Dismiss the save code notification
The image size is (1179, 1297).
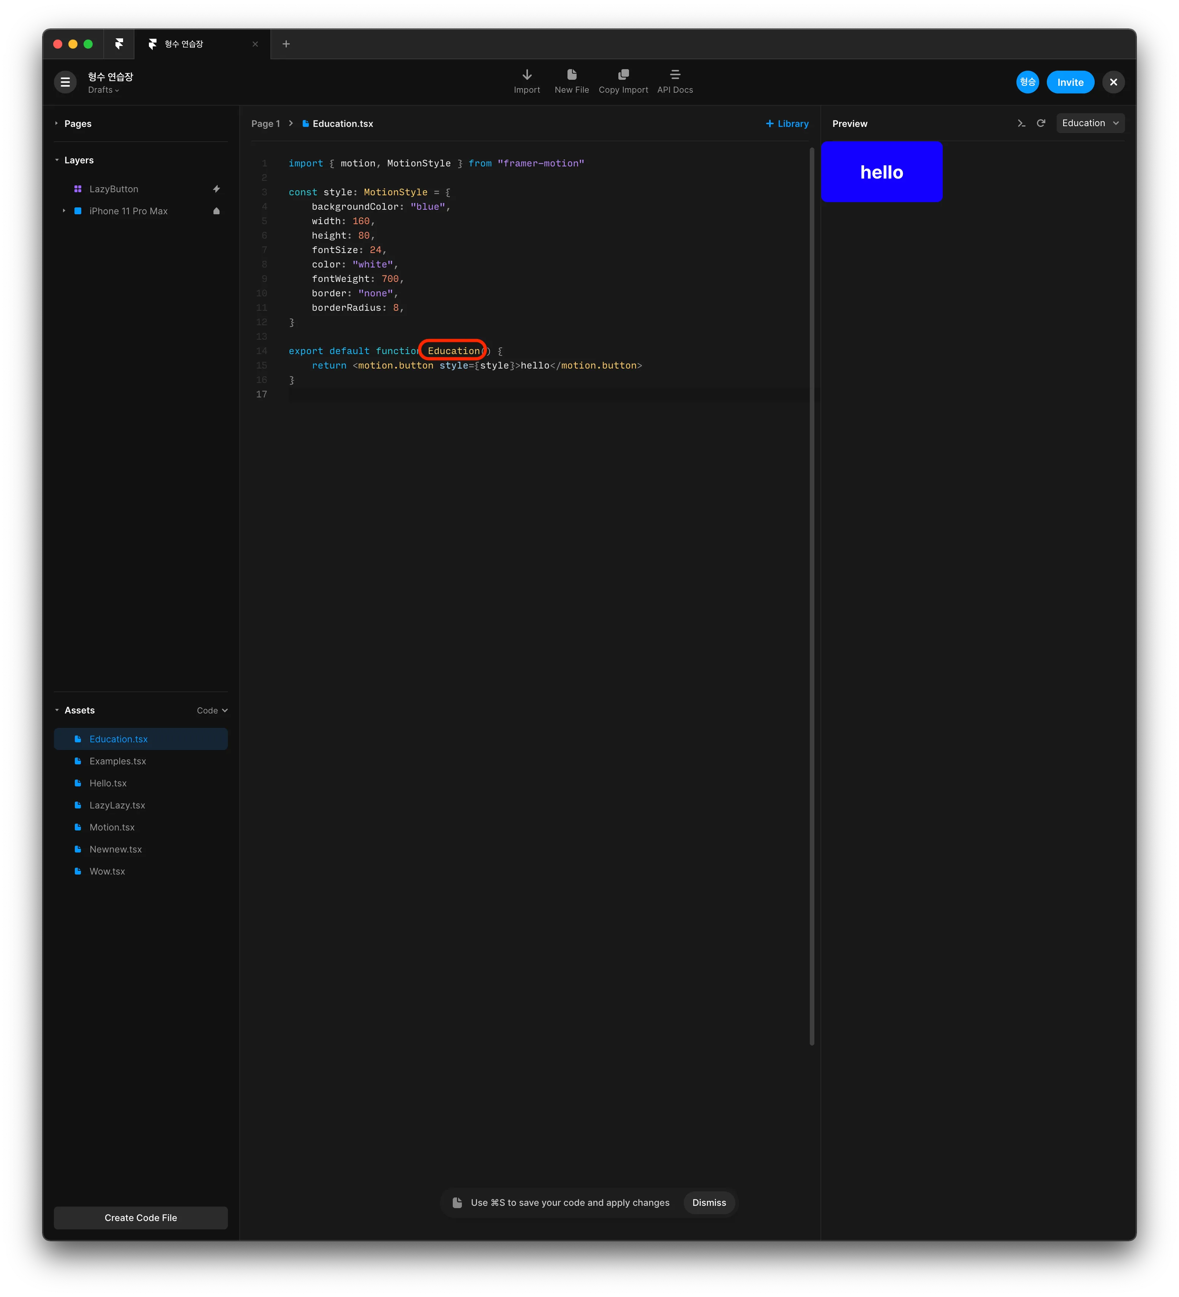709,1202
